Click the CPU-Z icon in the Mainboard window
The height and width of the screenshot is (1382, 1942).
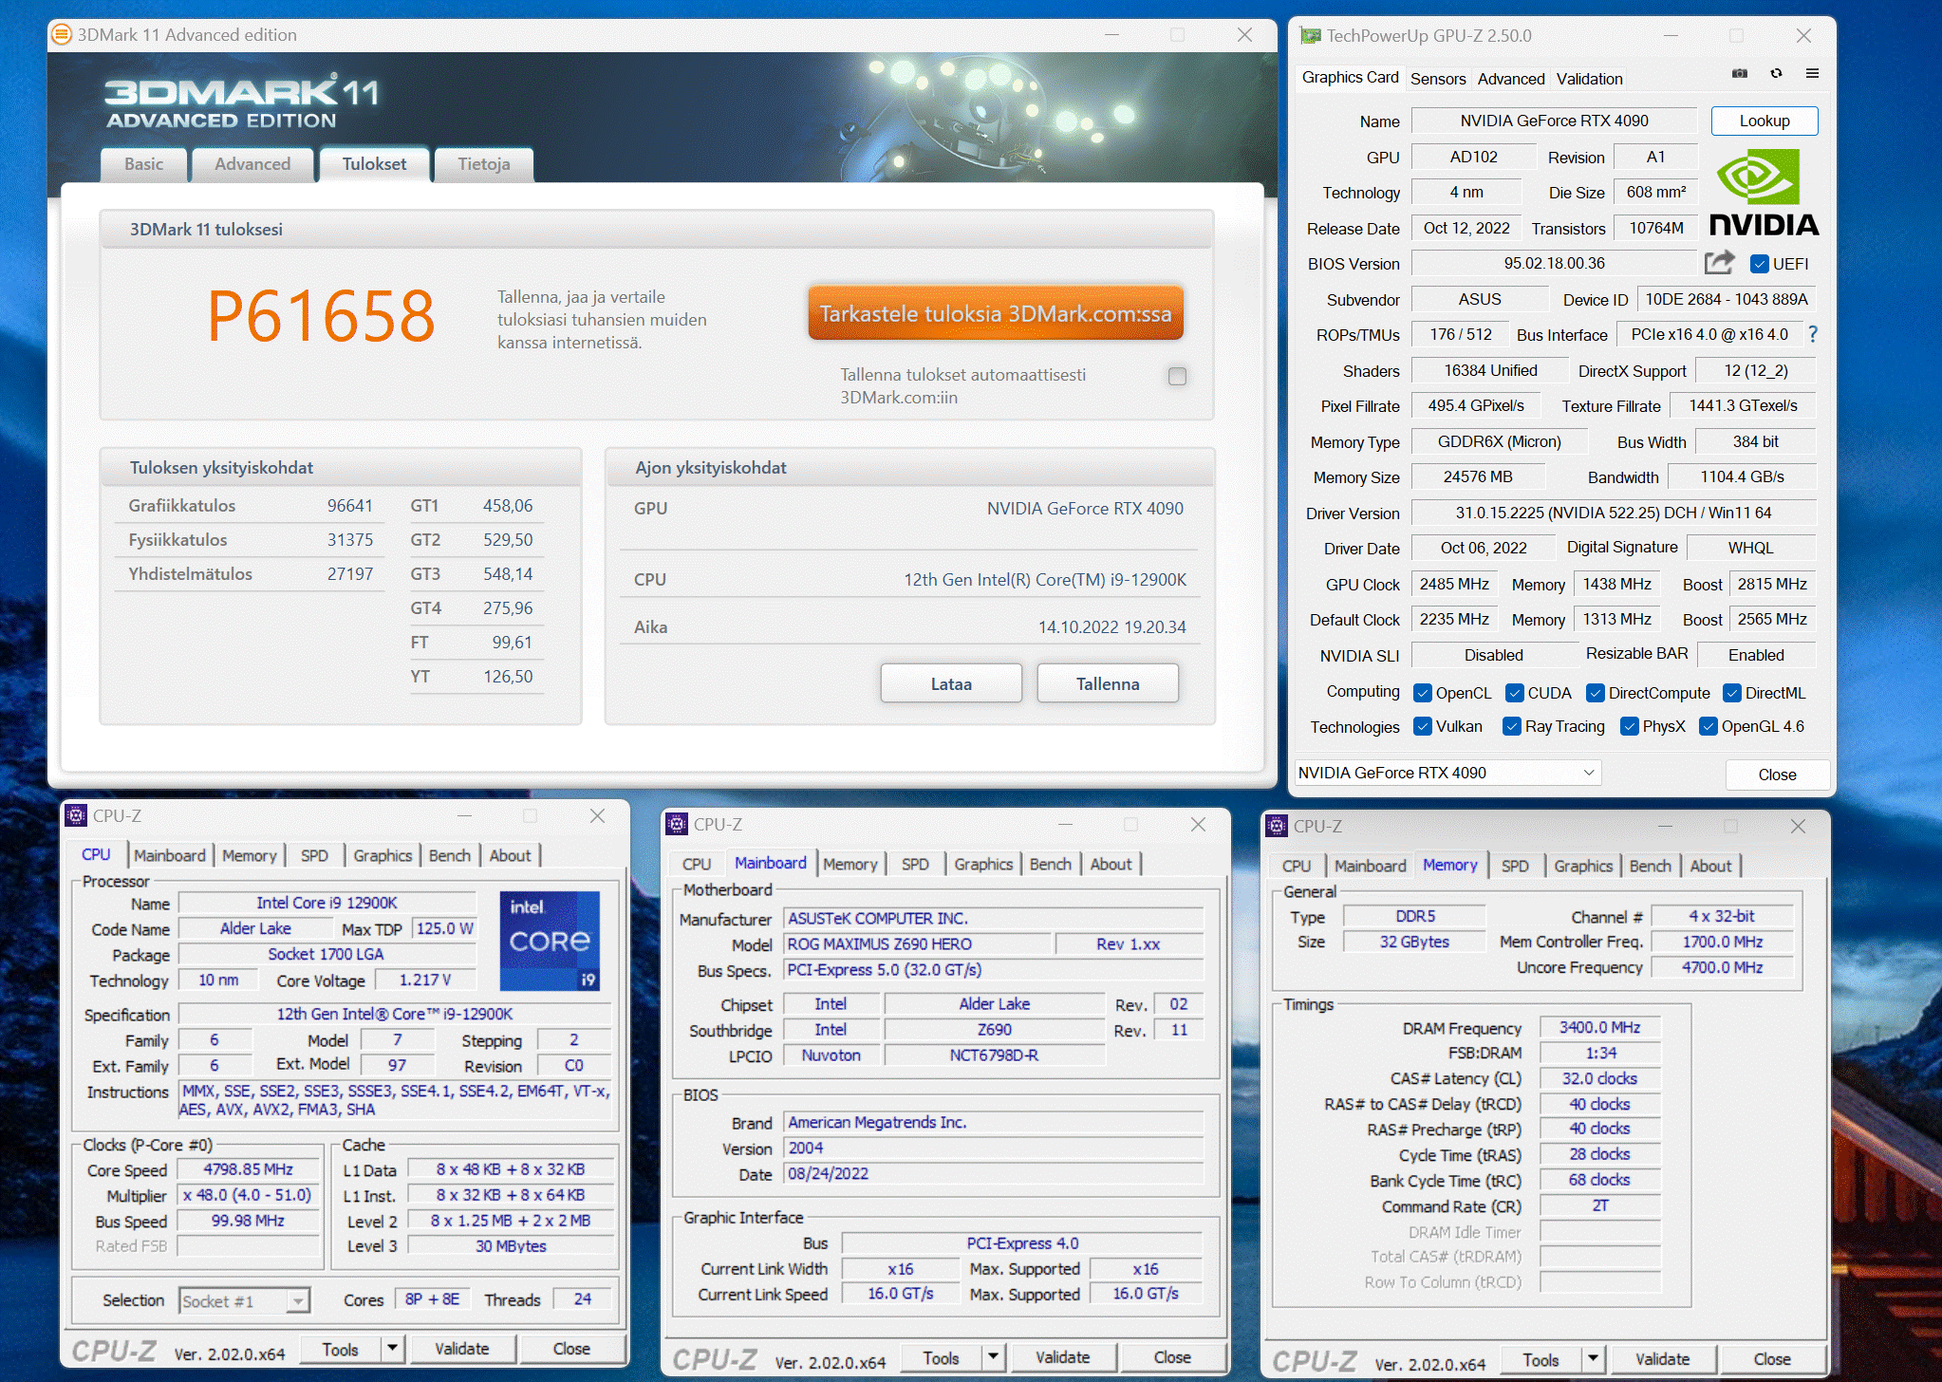(x=677, y=824)
